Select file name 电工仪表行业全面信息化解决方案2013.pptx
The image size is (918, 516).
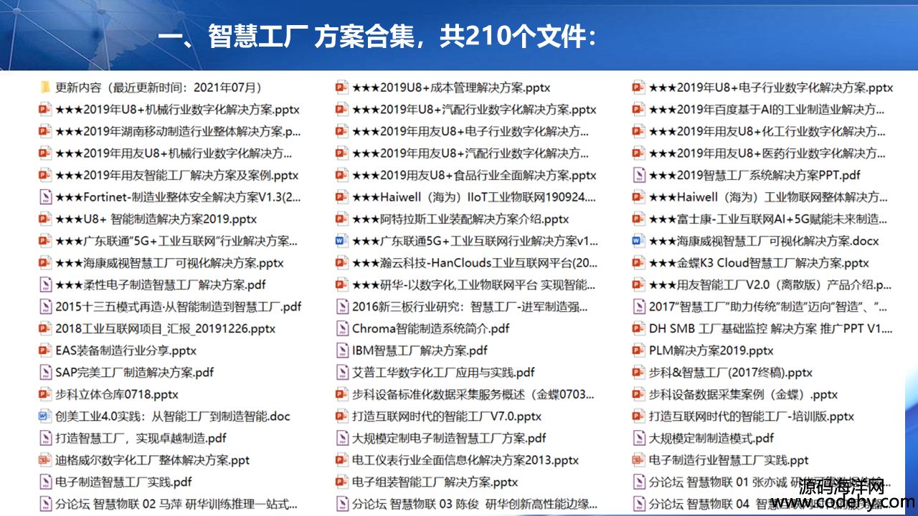click(465, 460)
